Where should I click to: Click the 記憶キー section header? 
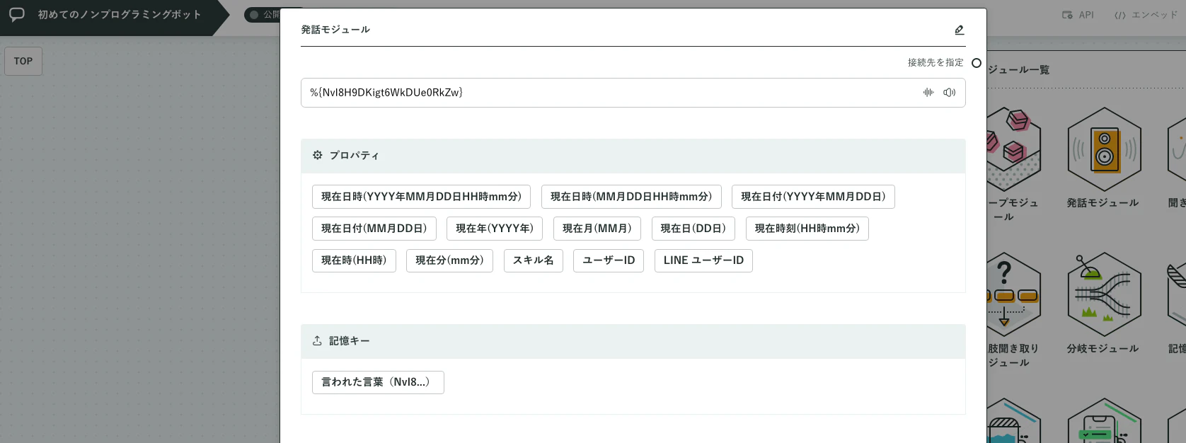[633, 342]
